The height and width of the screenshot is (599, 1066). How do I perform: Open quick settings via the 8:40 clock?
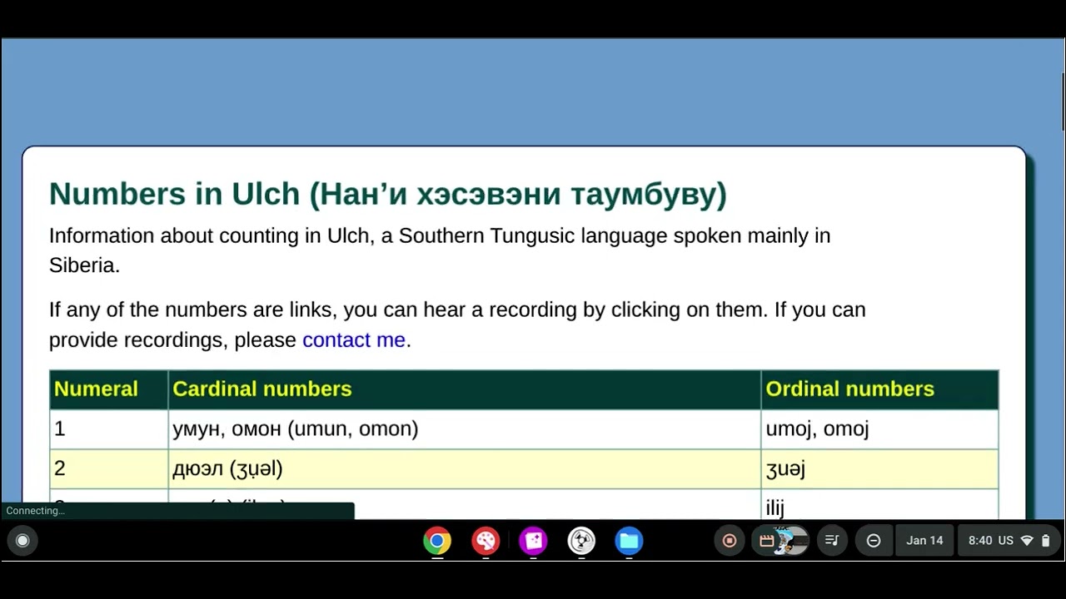point(980,541)
